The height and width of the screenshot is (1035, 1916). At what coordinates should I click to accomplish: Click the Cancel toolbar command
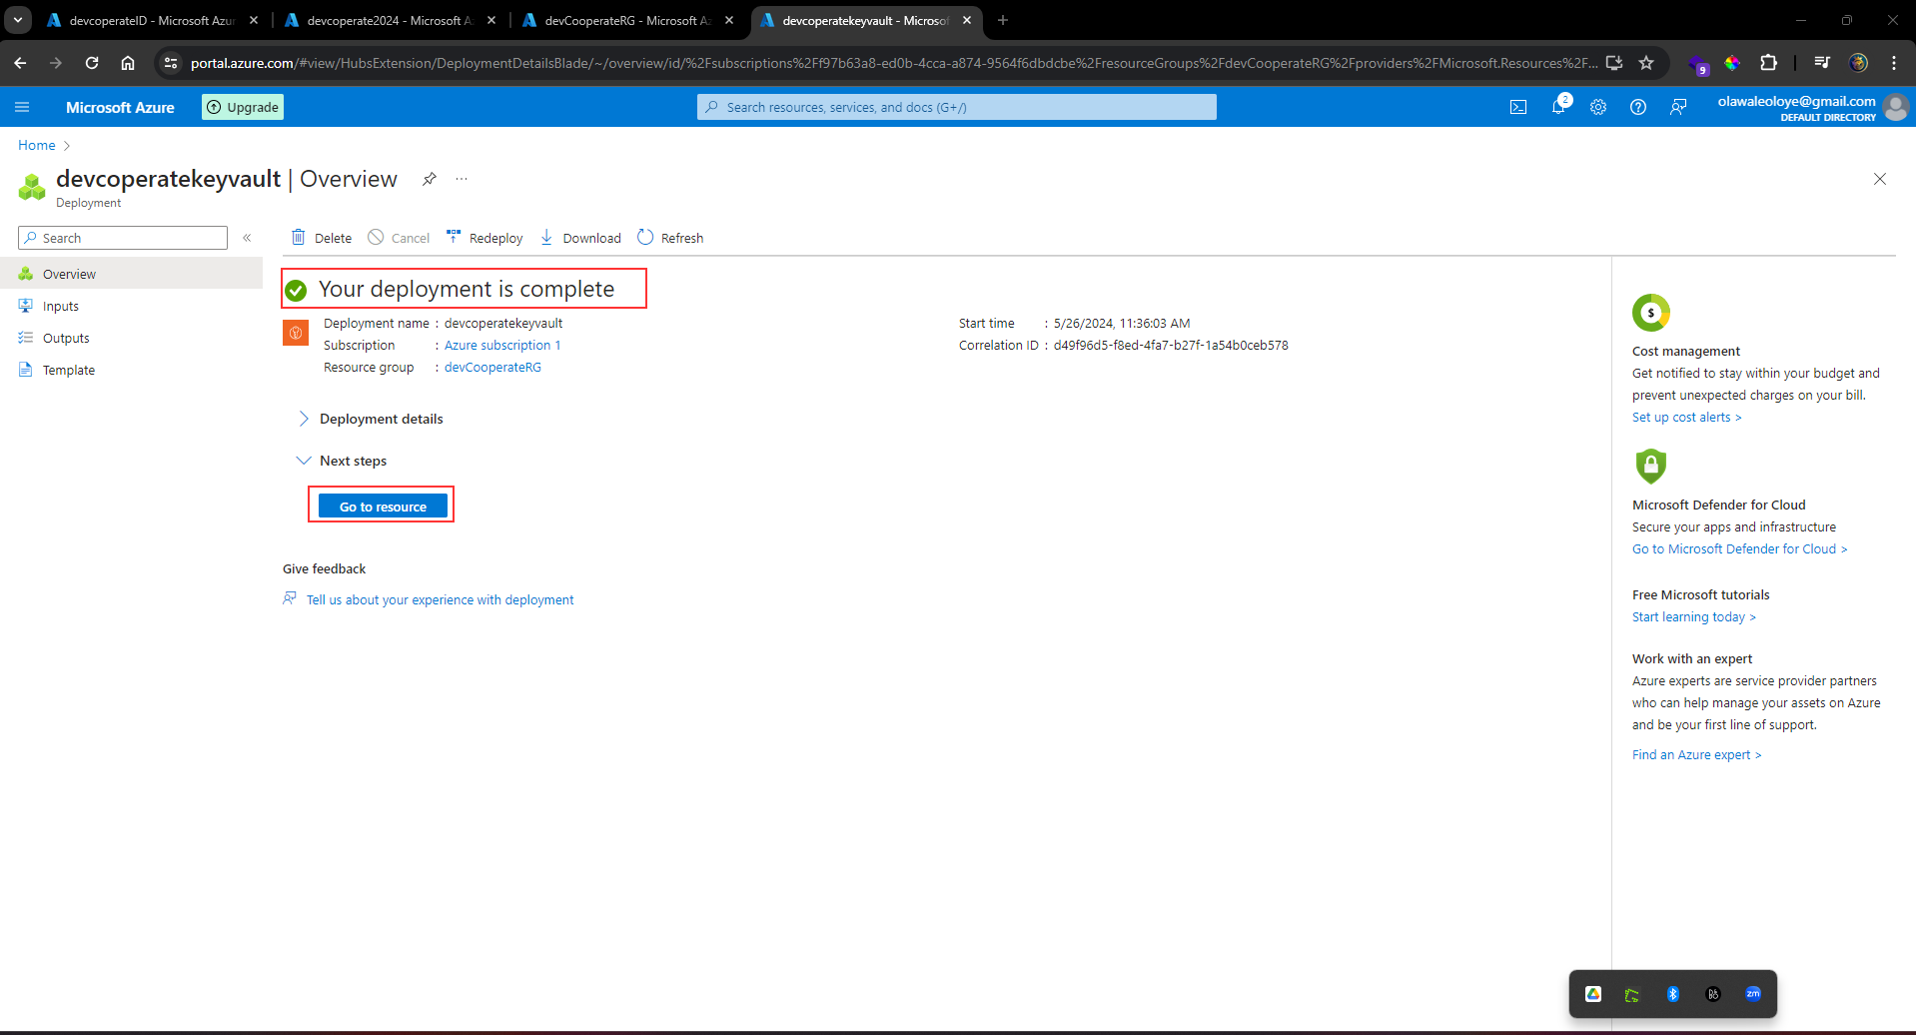[x=399, y=238]
